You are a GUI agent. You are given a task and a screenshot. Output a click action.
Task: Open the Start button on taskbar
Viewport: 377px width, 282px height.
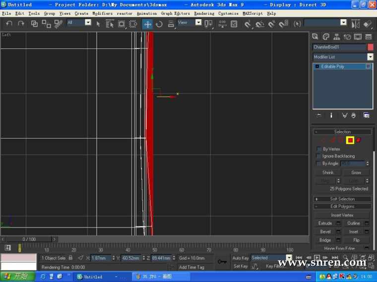click(x=17, y=277)
